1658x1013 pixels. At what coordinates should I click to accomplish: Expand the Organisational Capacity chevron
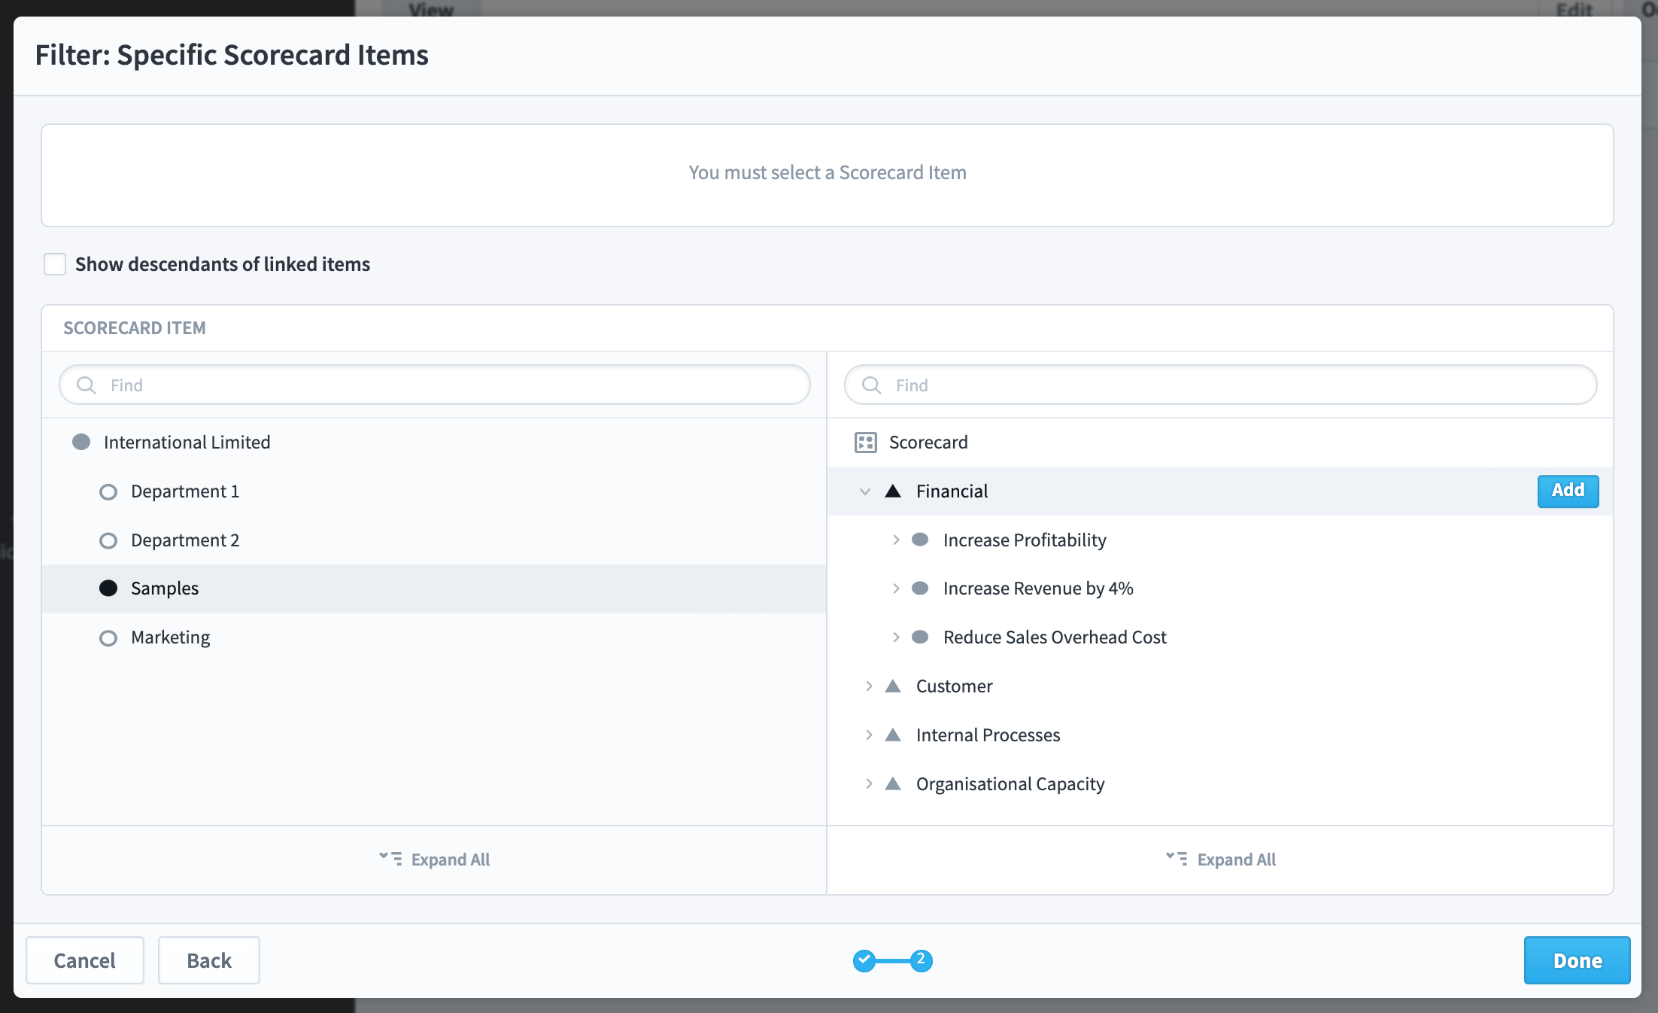coord(869,783)
